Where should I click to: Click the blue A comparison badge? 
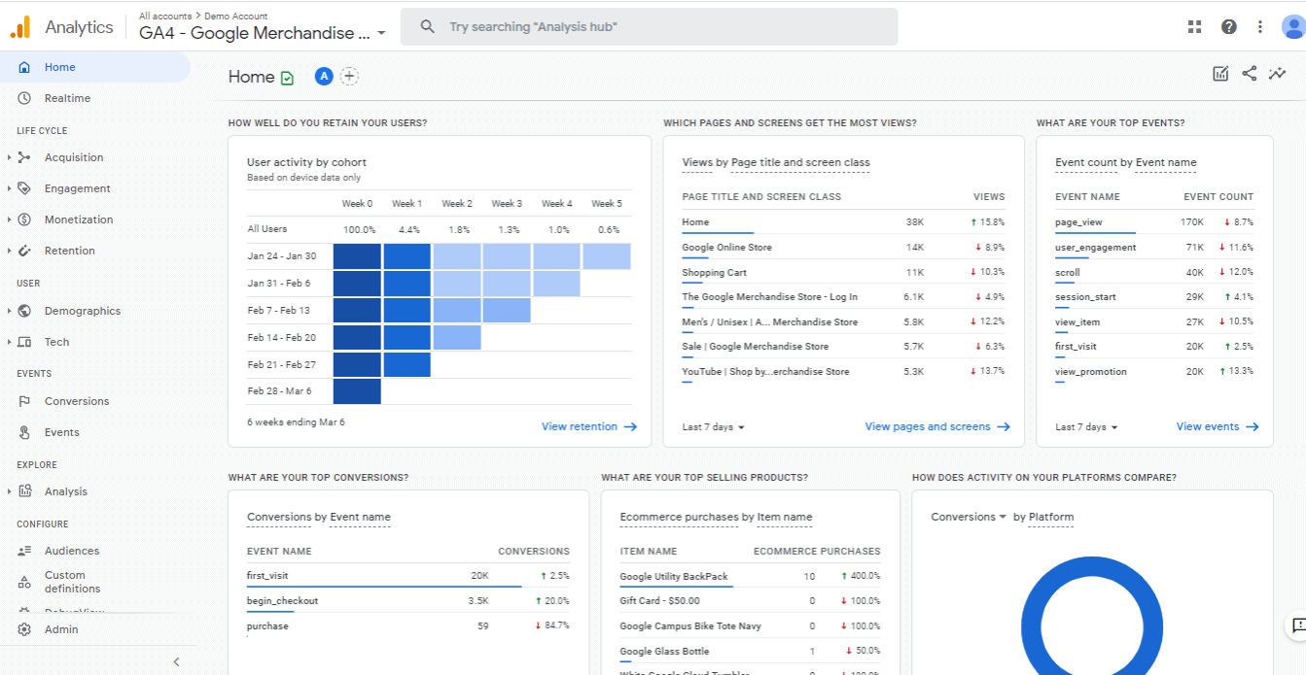coord(324,77)
